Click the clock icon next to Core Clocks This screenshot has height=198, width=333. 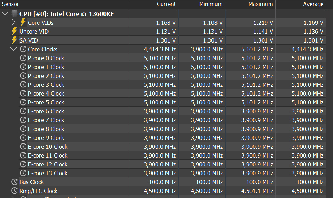23,49
